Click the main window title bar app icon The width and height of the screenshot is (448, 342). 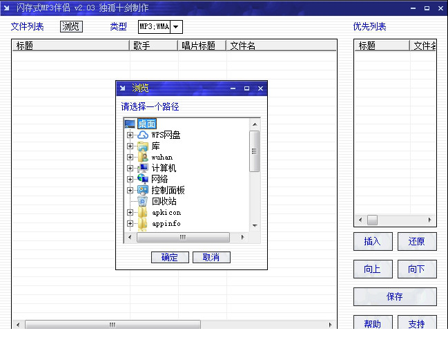coord(6,8)
